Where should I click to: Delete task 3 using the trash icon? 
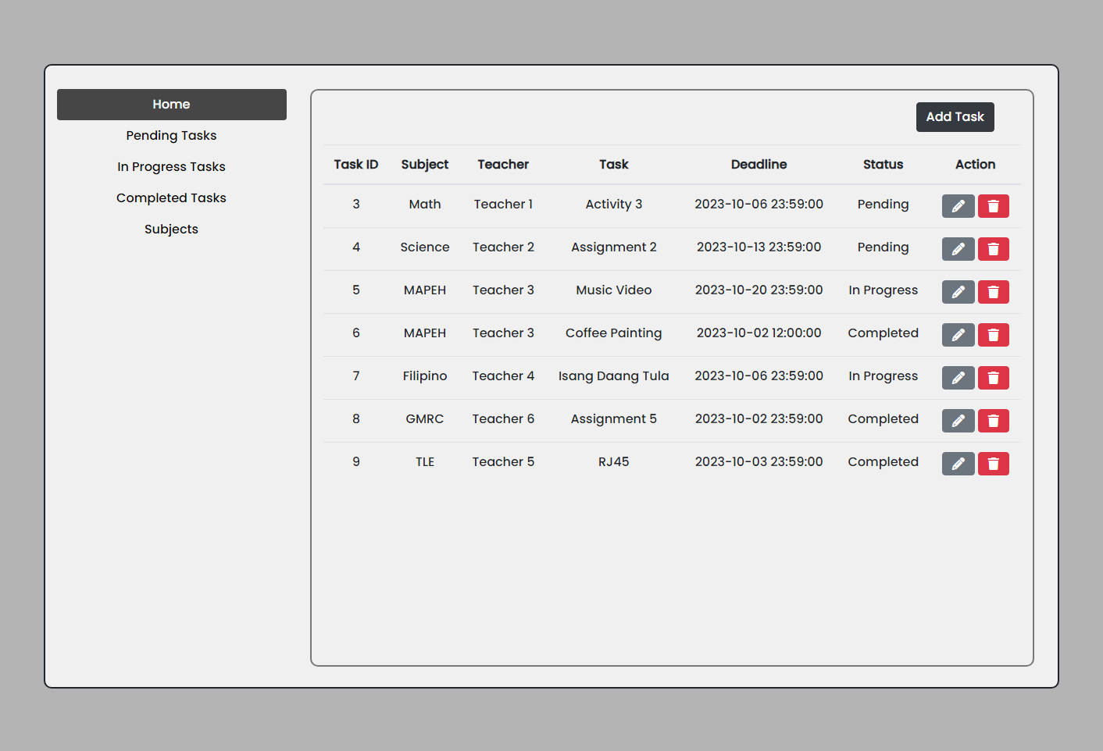[x=993, y=206]
